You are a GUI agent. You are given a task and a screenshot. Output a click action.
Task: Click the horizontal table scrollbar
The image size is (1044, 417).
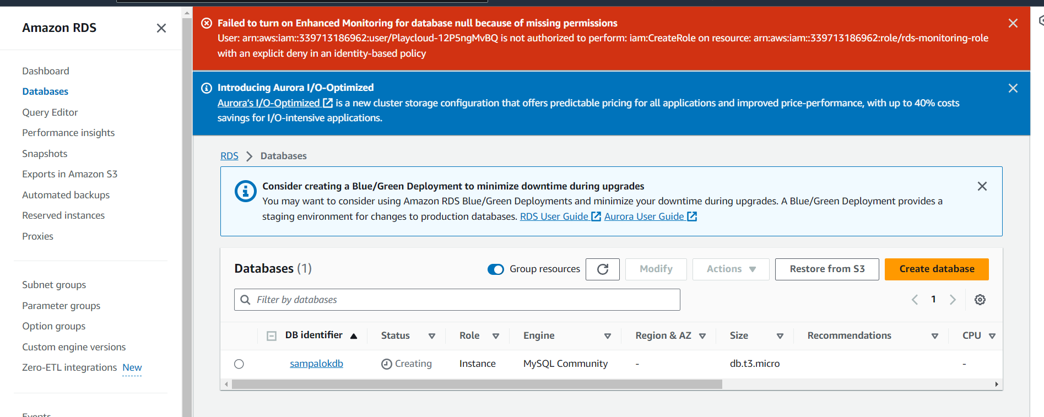tap(477, 384)
